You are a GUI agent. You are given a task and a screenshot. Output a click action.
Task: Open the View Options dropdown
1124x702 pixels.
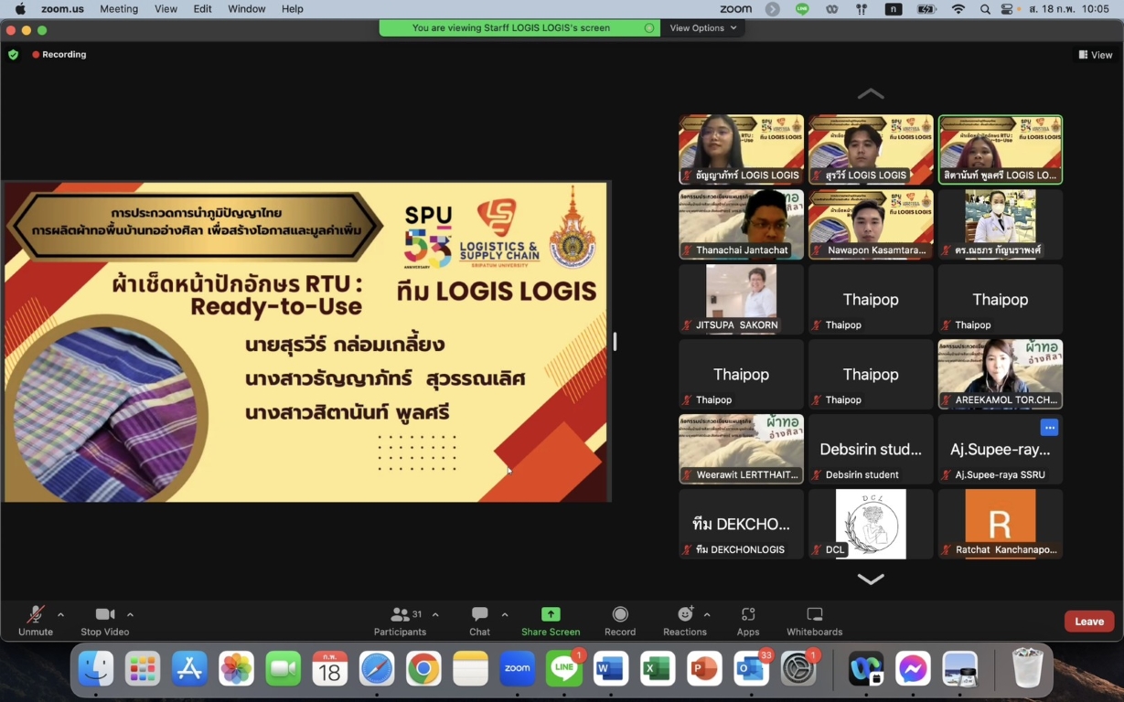702,27
